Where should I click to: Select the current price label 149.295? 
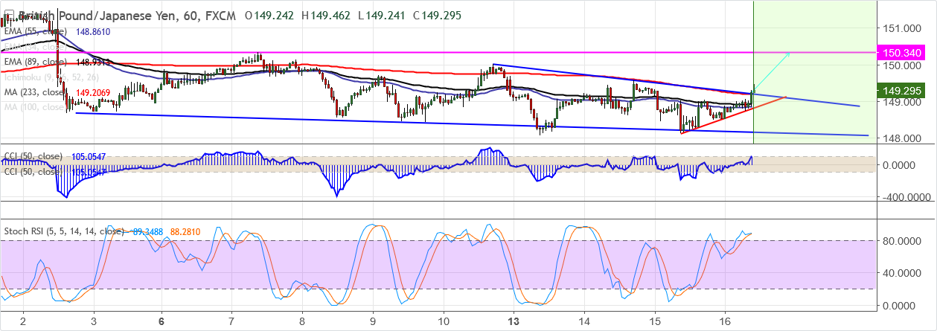(903, 91)
